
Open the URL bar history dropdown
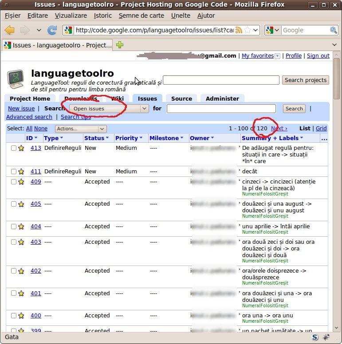[256, 30]
